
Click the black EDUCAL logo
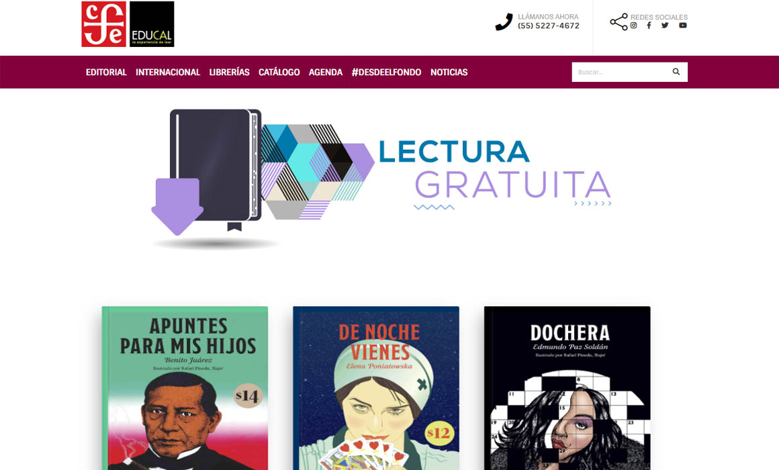pyautogui.click(x=152, y=24)
